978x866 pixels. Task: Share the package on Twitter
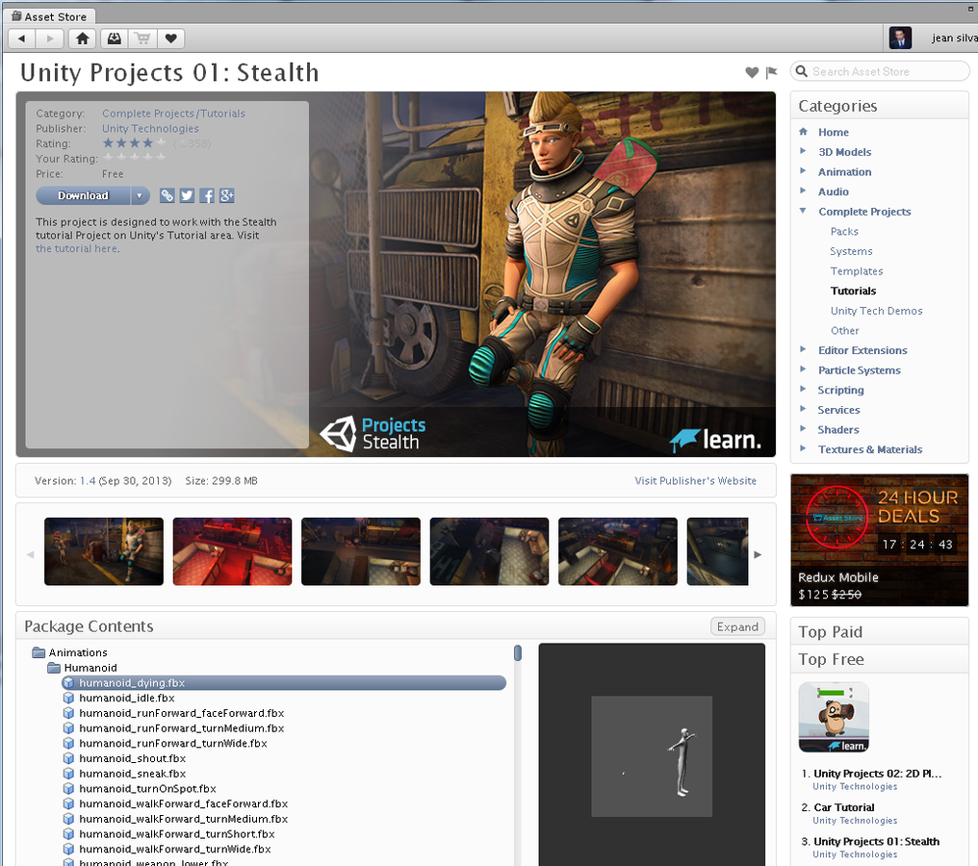(x=187, y=195)
